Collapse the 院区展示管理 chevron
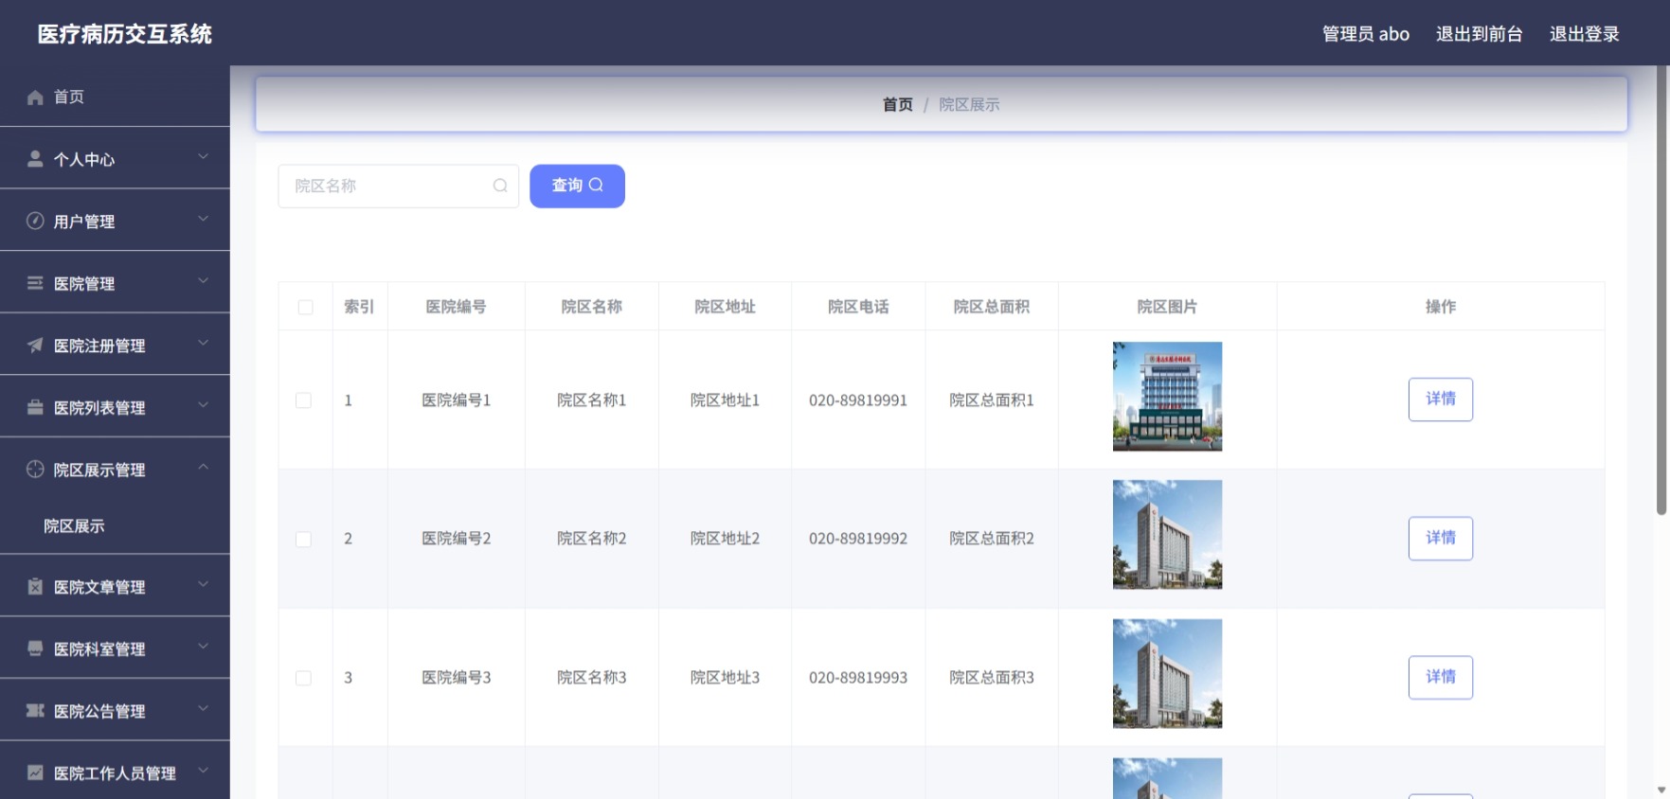The width and height of the screenshot is (1670, 799). 203,467
